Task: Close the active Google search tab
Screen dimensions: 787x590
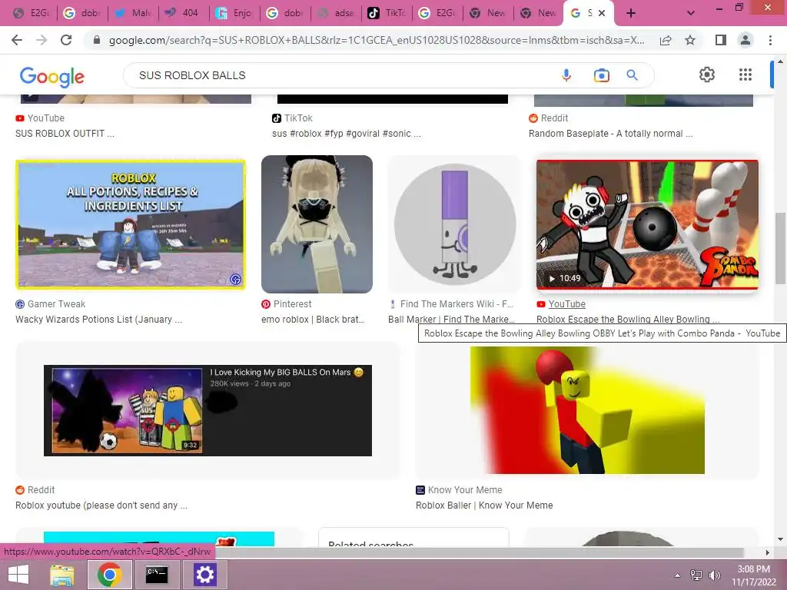Action: coord(602,13)
